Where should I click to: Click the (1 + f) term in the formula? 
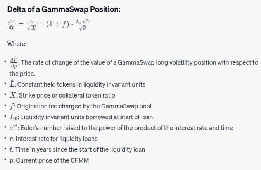click(x=58, y=24)
